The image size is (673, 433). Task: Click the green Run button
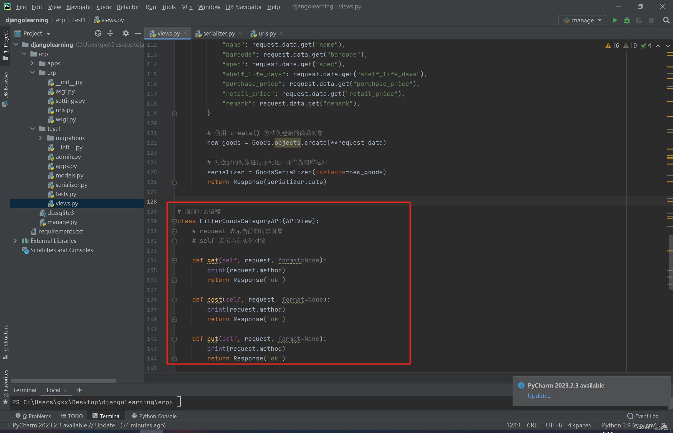coord(615,20)
